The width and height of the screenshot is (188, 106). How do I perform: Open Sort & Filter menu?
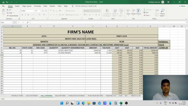157,12
